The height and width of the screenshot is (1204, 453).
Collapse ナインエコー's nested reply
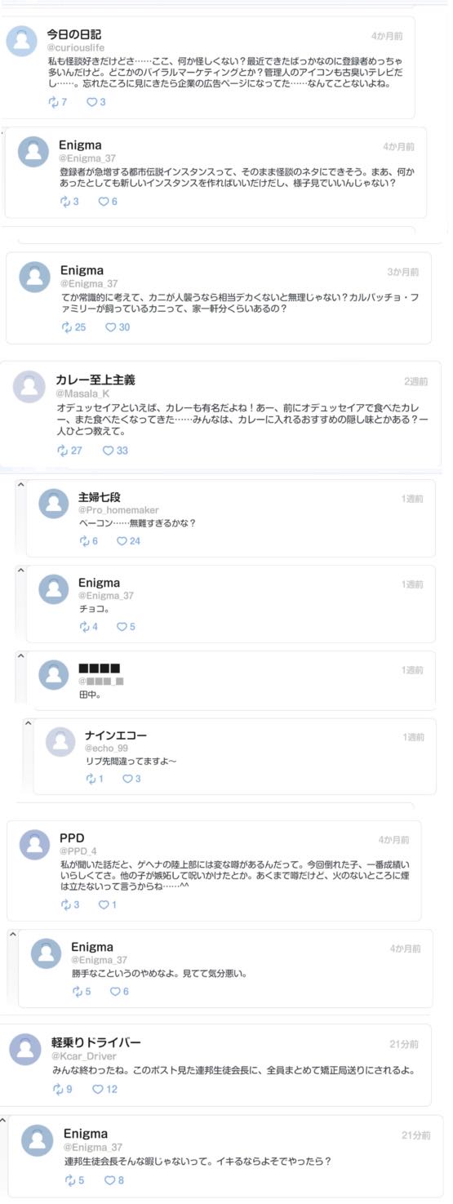point(28,723)
